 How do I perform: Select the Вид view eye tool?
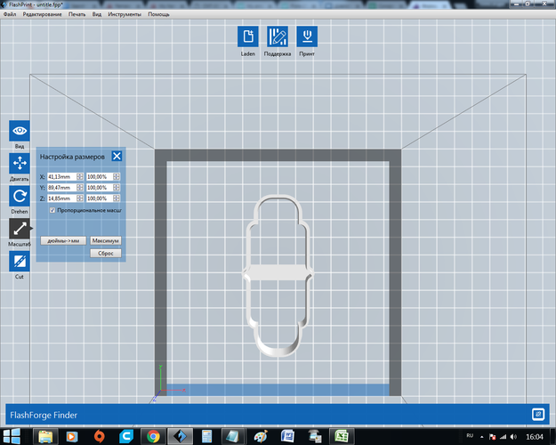coord(20,131)
